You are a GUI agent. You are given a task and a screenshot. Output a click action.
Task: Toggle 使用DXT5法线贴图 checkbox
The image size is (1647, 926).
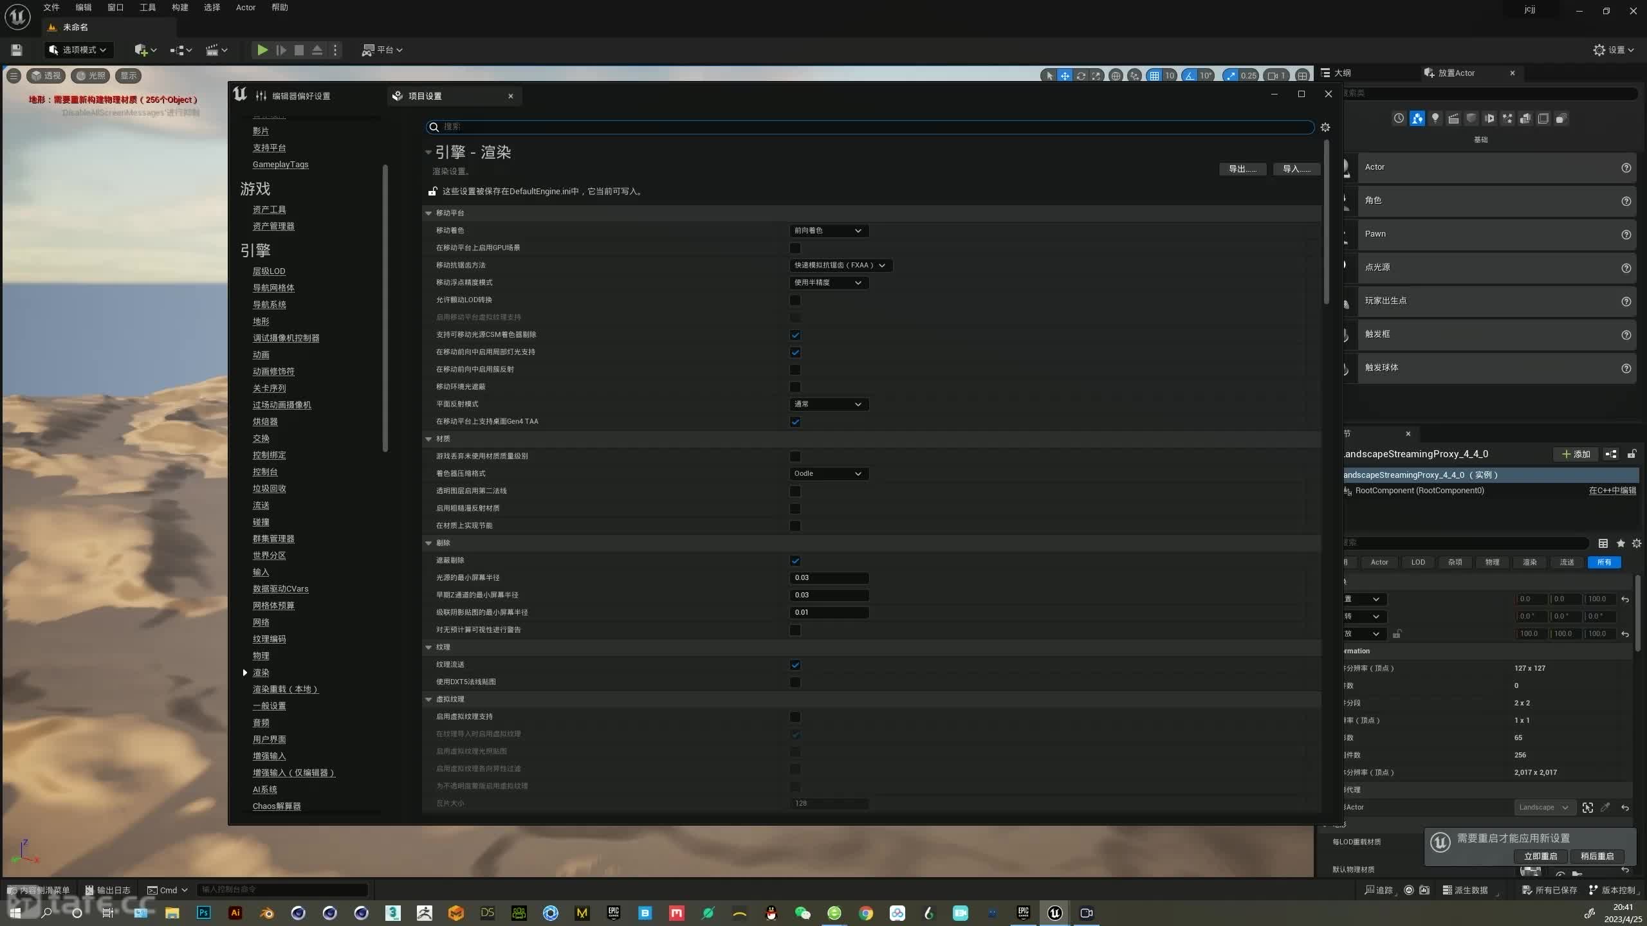pyautogui.click(x=795, y=682)
